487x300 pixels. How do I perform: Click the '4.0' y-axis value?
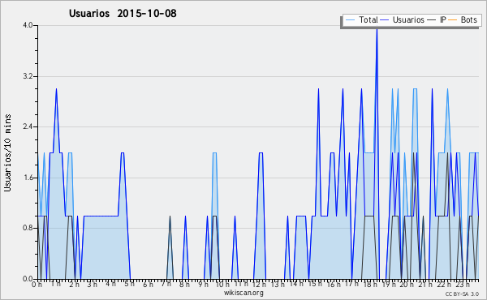(x=28, y=25)
